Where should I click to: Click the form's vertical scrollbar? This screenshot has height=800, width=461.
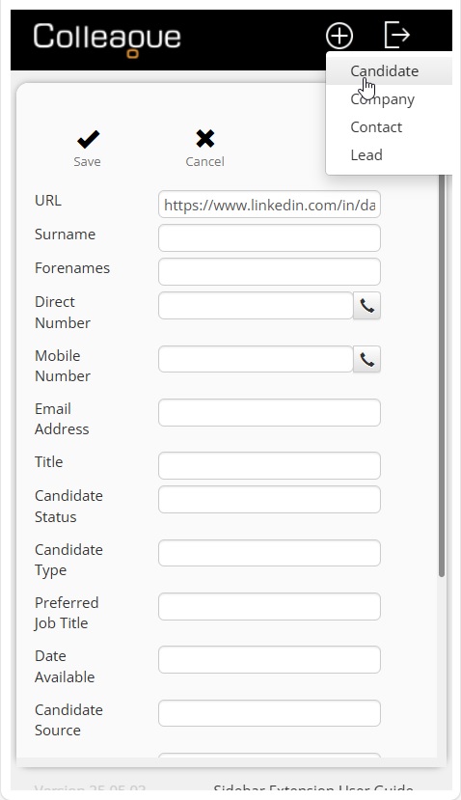[442, 375]
